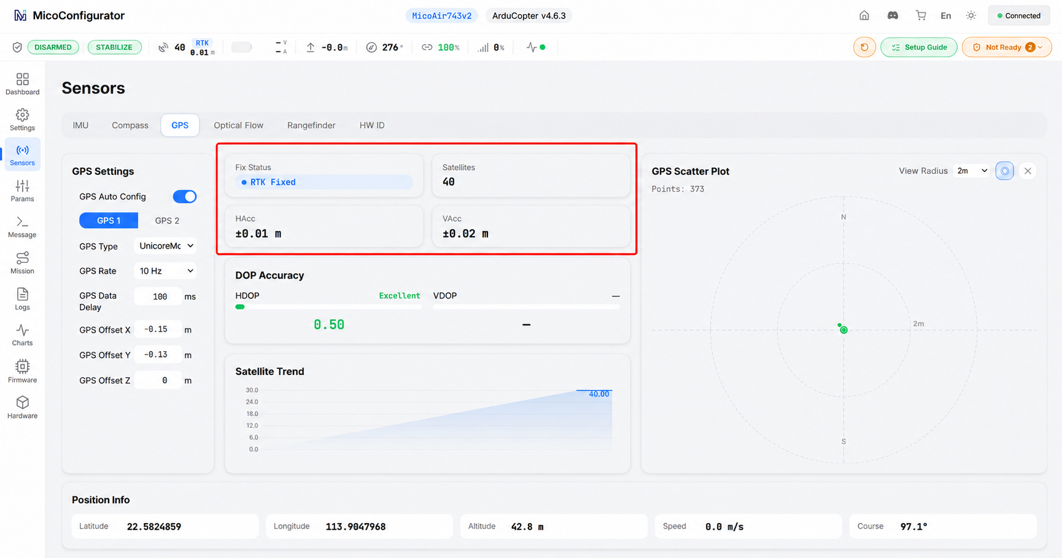Viewport: 1062px width, 558px height.
Task: Switch to the Compass tab
Action: pyautogui.click(x=130, y=125)
